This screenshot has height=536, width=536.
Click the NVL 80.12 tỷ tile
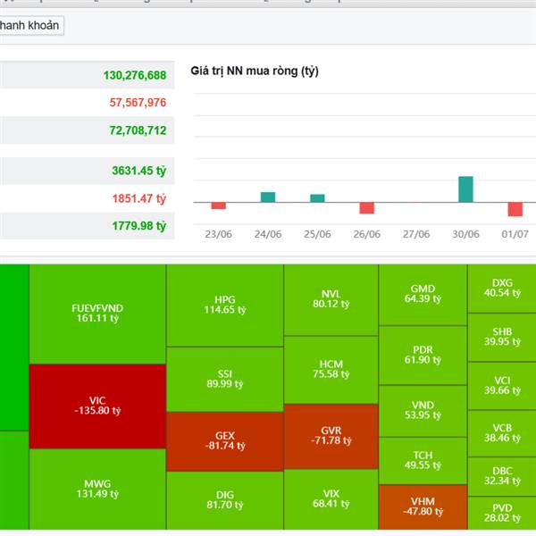(331, 300)
